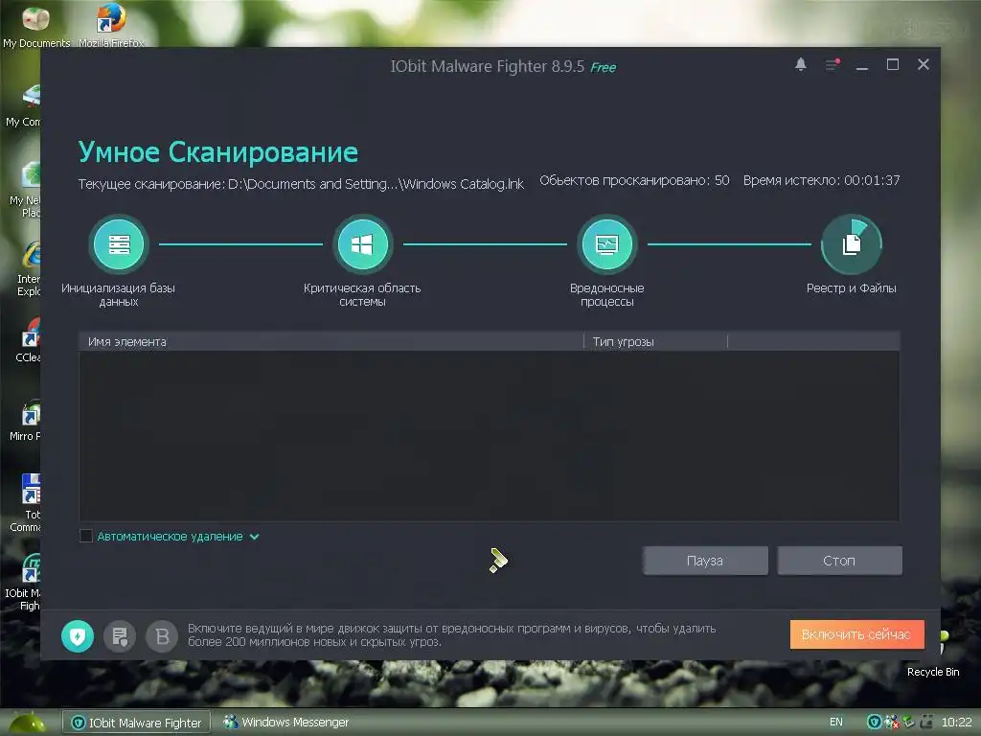Sort by Тип угрозы column header
This screenshot has height=736, width=981.
655,342
